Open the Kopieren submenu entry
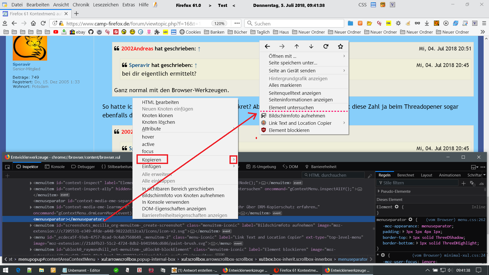 [x=152, y=160]
